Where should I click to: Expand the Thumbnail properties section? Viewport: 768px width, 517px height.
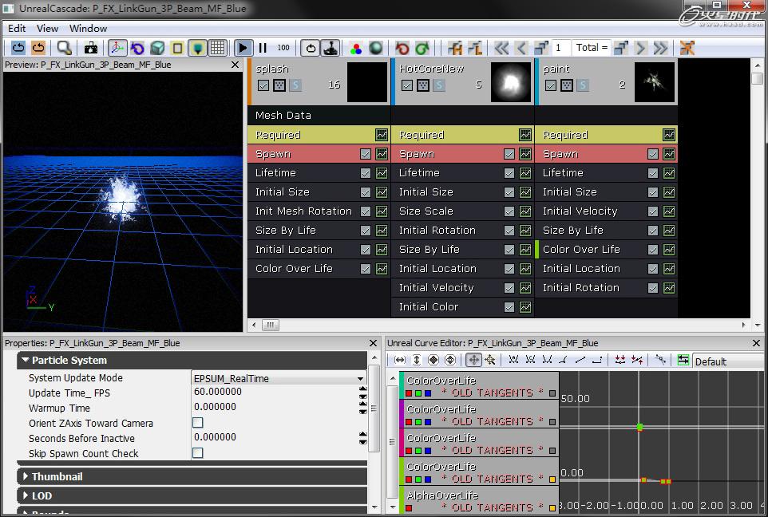[57, 476]
